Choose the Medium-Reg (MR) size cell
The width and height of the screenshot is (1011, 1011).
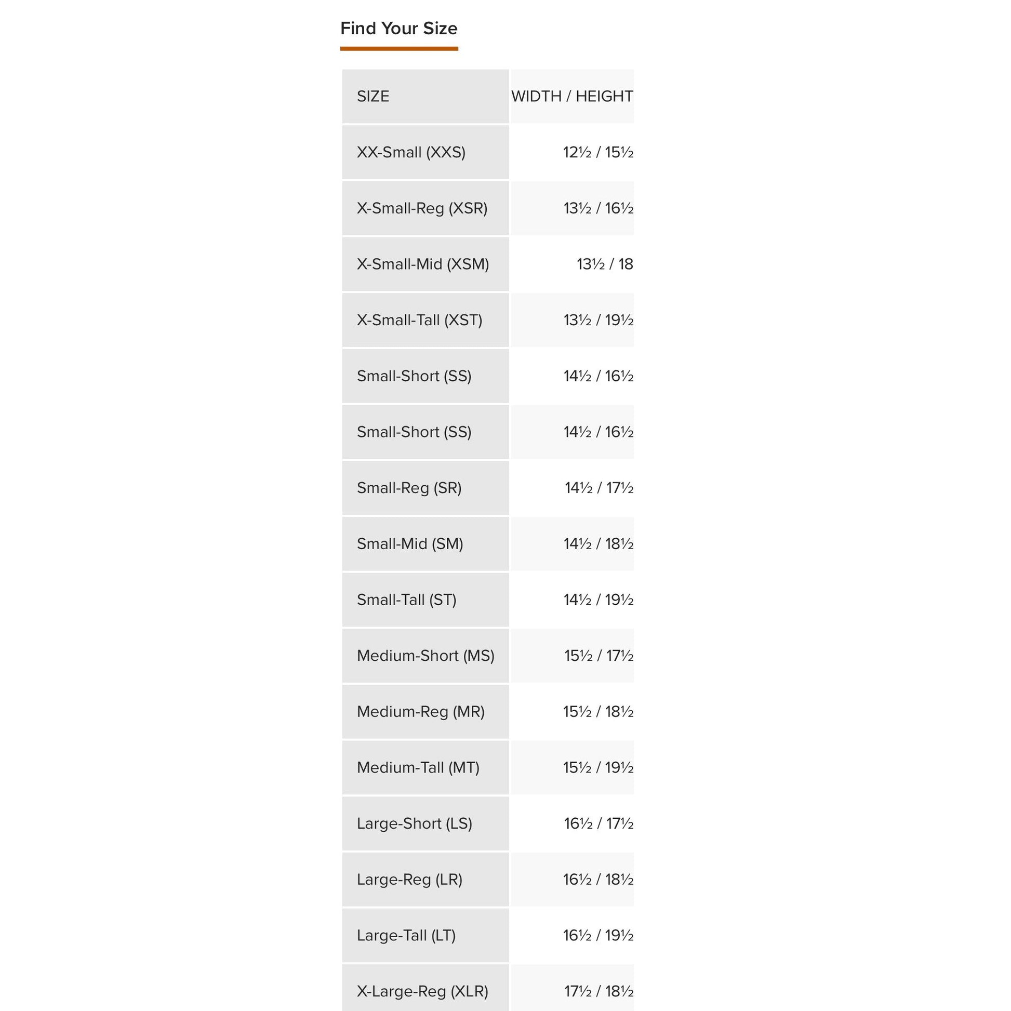click(x=421, y=712)
